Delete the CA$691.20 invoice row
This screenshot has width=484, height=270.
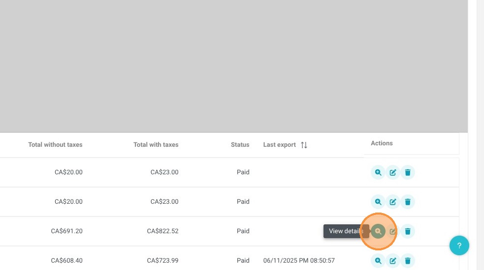coord(408,231)
